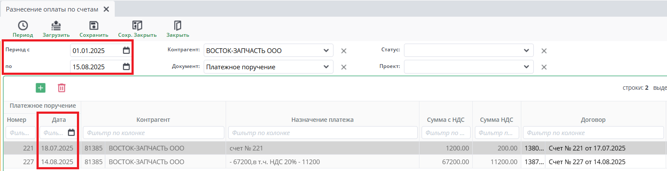Image resolution: width=667 pixels, height=171 pixels.
Task: Add a new row with green plus
Action: [x=40, y=88]
